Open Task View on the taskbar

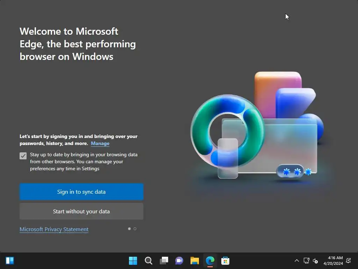pos(164,261)
